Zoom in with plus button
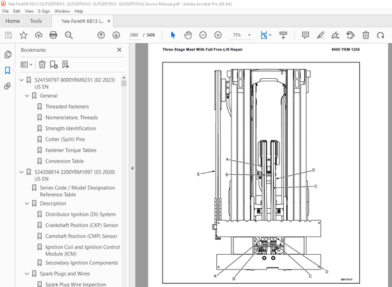 pos(218,35)
